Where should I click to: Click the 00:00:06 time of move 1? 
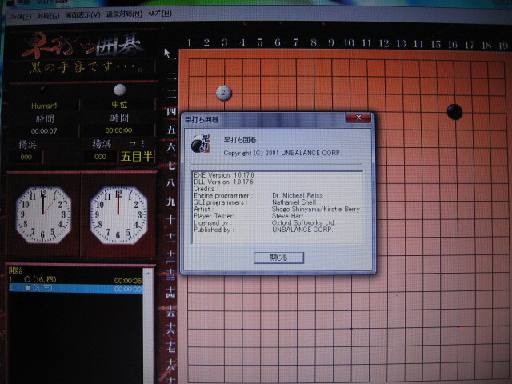[128, 281]
